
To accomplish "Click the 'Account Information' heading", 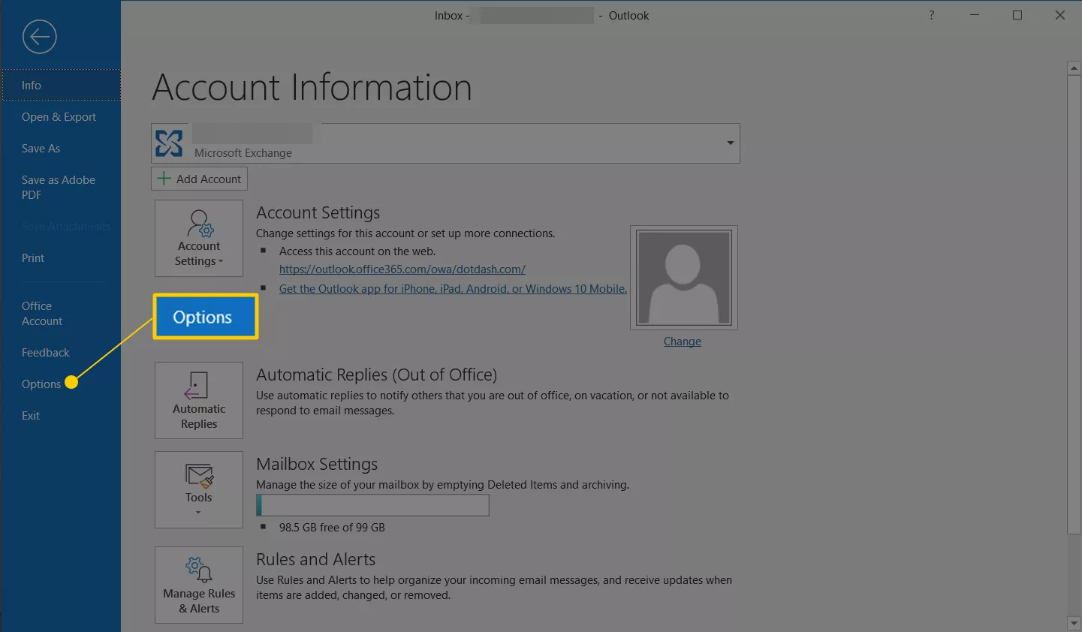I will (312, 87).
